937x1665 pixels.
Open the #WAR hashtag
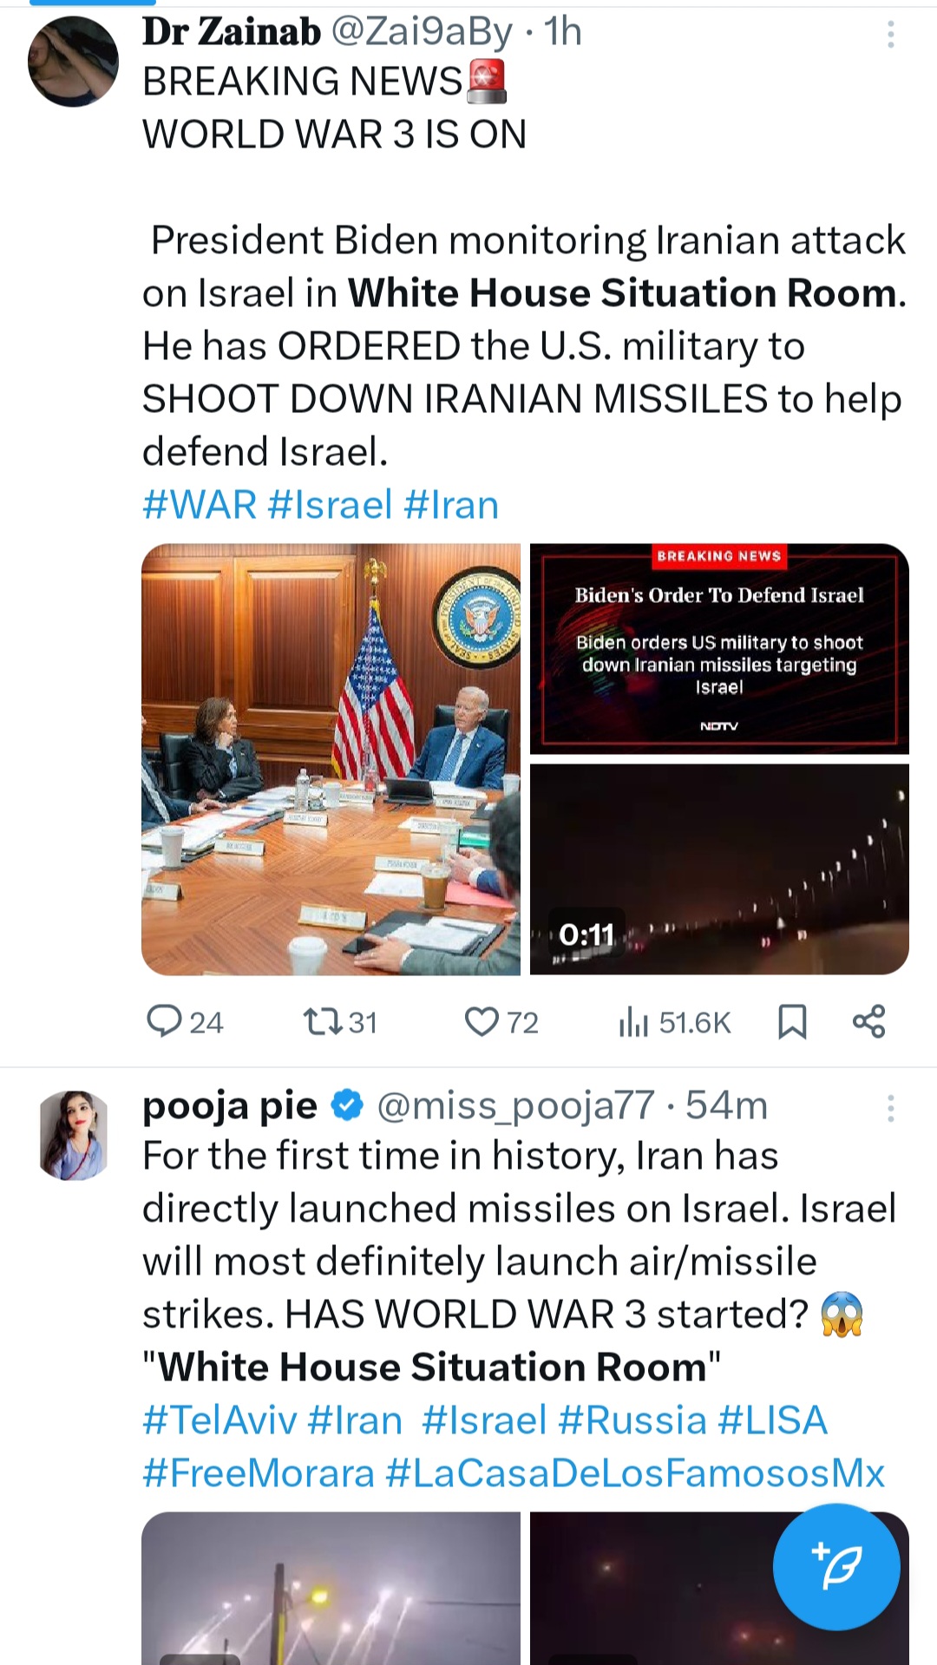click(200, 505)
